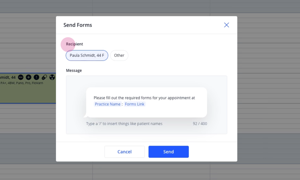The height and width of the screenshot is (180, 300).
Task: Click the slash insert hint text
Action: (124, 124)
